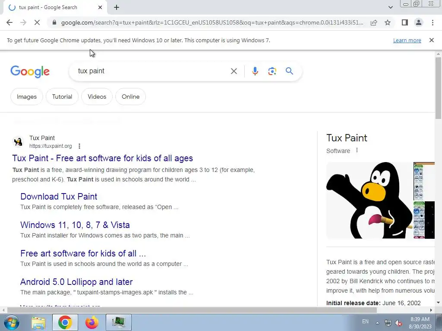This screenshot has width=442, height=331.
Task: Submit search with the magnifier icon
Action: (289, 71)
